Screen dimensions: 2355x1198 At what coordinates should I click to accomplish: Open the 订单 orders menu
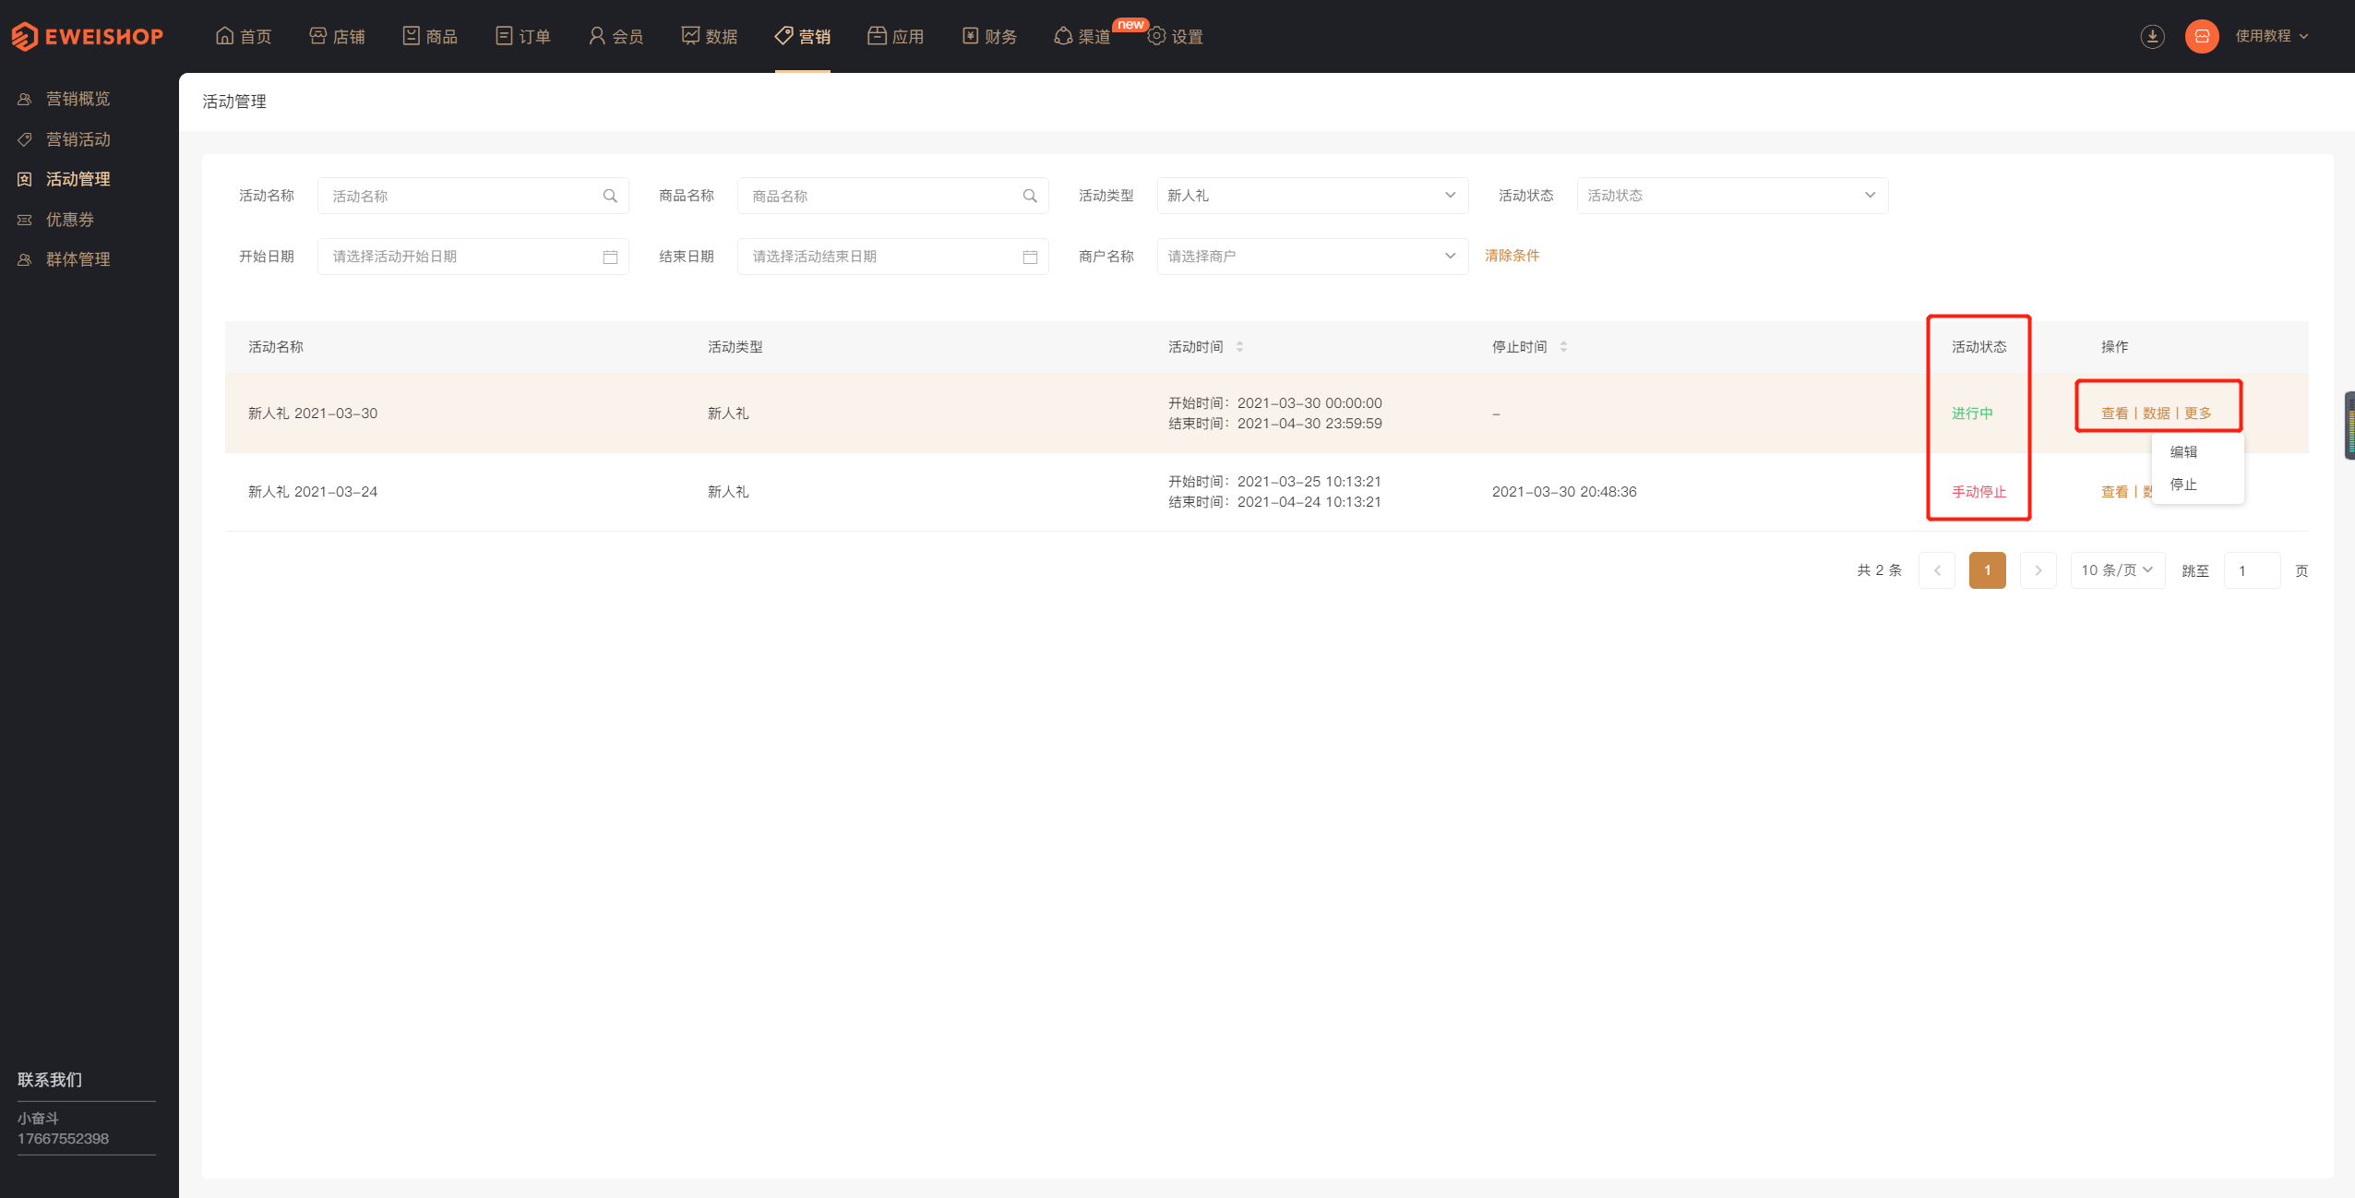[523, 36]
